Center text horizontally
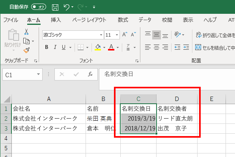Screen dimensions: 235x157 (x=157, y=47)
